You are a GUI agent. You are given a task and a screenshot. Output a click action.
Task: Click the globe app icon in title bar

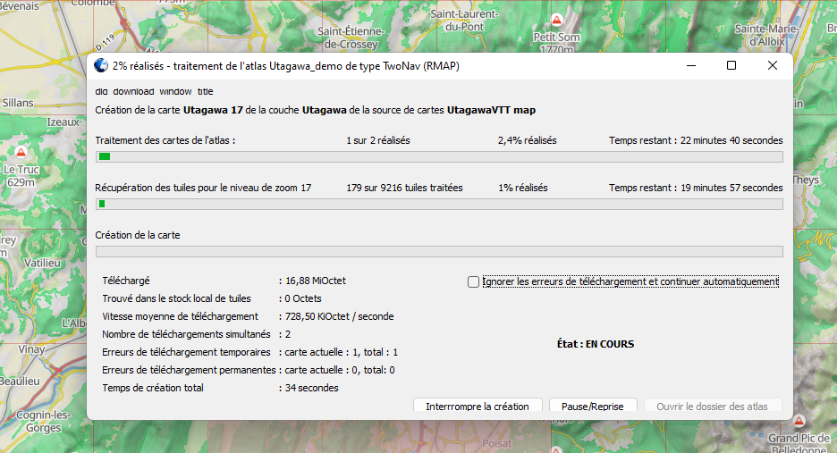point(101,65)
